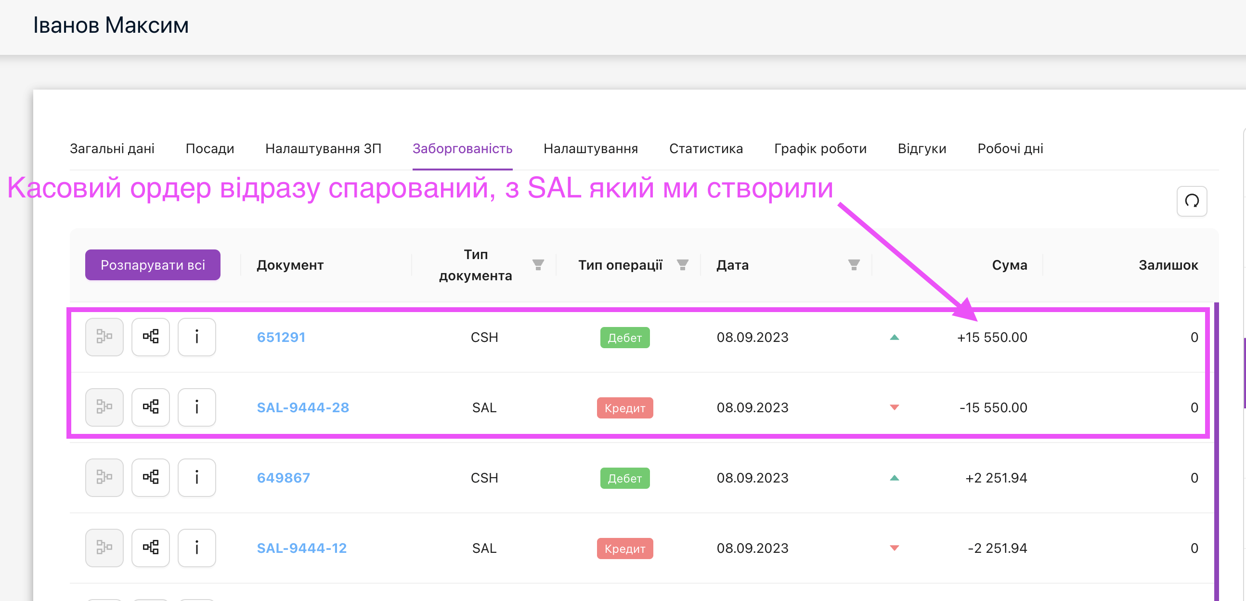Viewport: 1246px width, 601px height.
Task: Show info icon for SAL-9444-12
Action: 196,547
